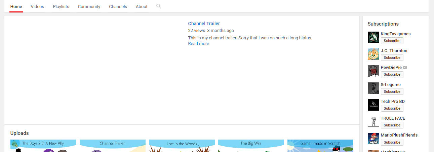Click the 22 views text
The width and height of the screenshot is (434, 152).
coord(197,31)
